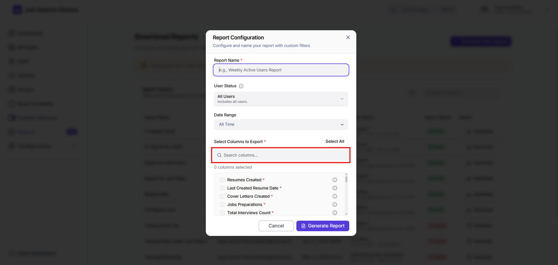The width and height of the screenshot is (558, 265).
Task: Click document icon on Generate Report button
Action: [303, 226]
